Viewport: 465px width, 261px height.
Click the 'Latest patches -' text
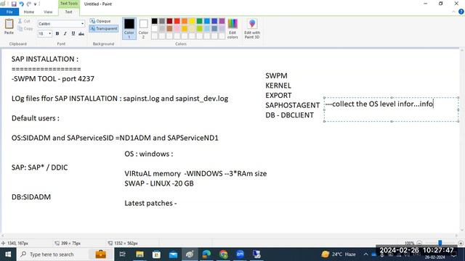(150, 203)
